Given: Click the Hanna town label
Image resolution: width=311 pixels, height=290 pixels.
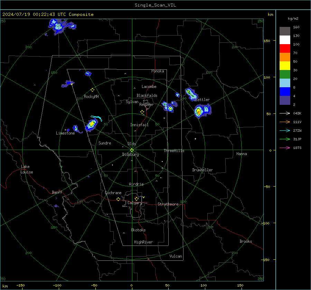Looking at the screenshot, I should [x=242, y=154].
